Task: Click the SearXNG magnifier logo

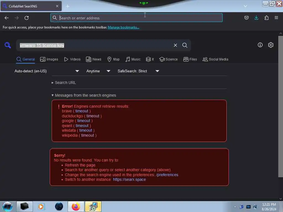Action: 7,45
